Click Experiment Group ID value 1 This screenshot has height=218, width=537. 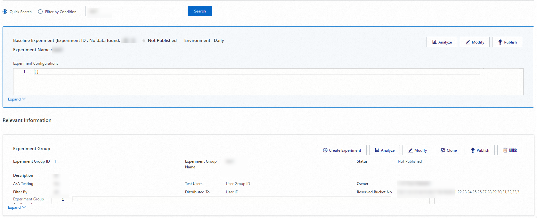click(55, 161)
